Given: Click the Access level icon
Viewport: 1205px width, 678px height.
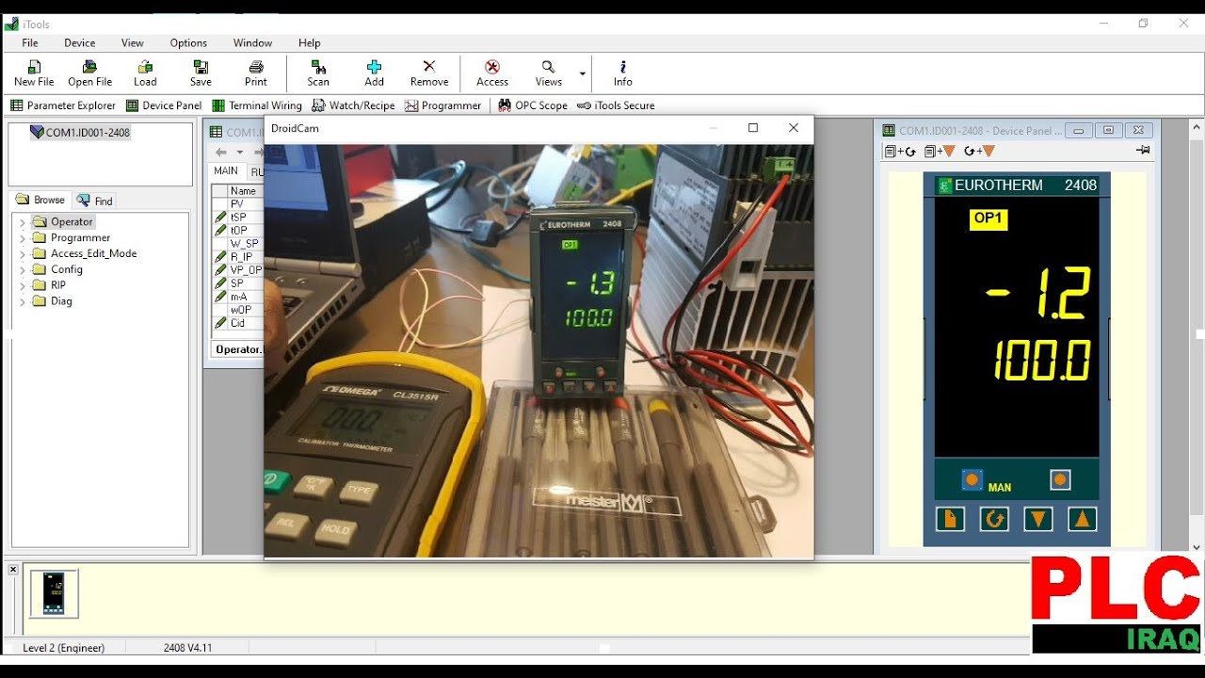Looking at the screenshot, I should 491,73.
